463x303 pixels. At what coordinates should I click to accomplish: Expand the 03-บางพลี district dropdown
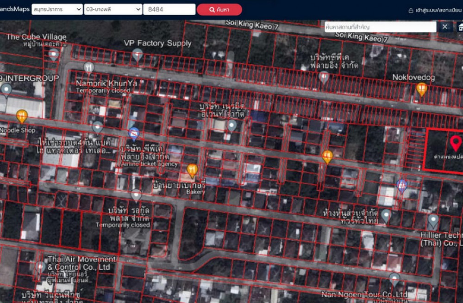pos(113,9)
